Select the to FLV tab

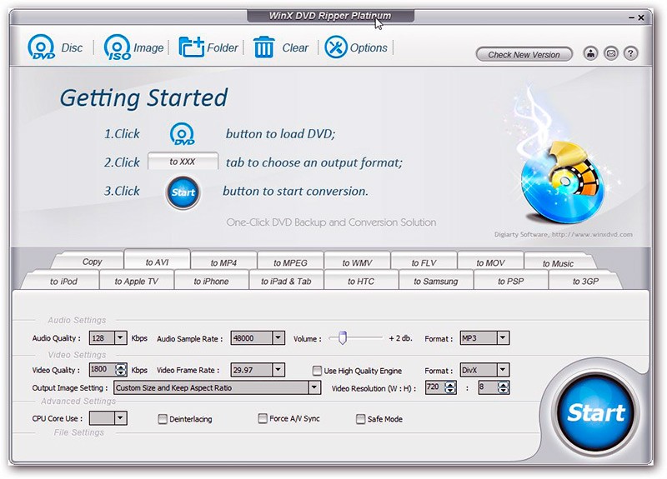point(424,262)
